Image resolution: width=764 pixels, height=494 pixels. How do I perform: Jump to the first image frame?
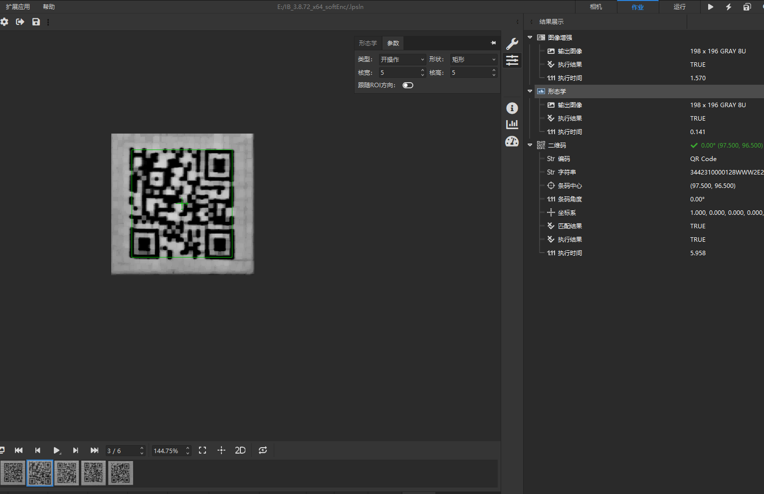[x=19, y=450]
